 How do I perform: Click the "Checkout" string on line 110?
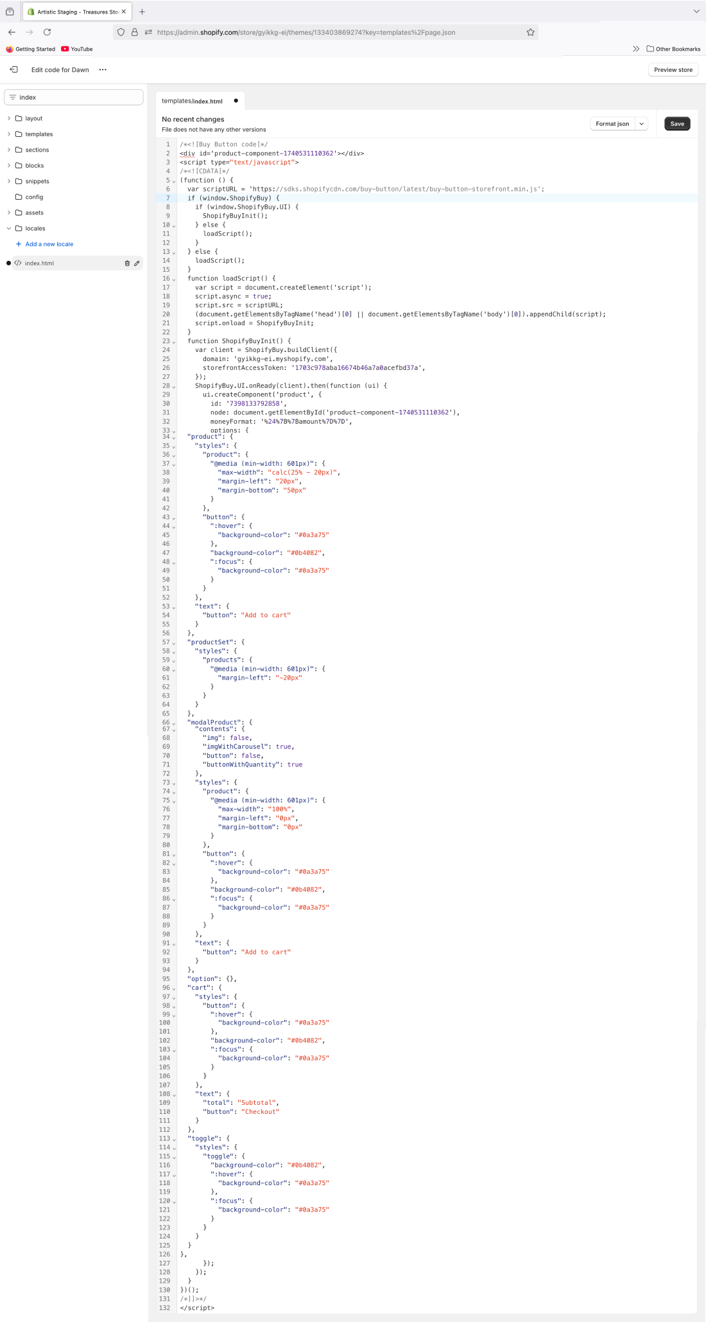[260, 1112]
